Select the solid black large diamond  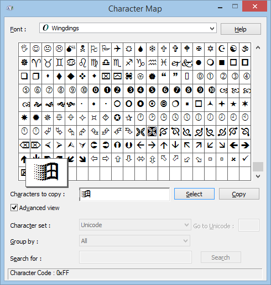click(x=71, y=76)
